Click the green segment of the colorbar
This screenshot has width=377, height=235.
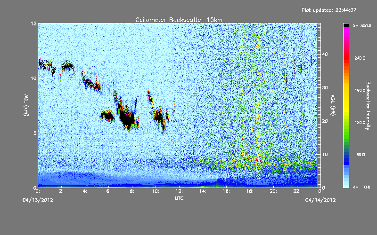(x=346, y=133)
